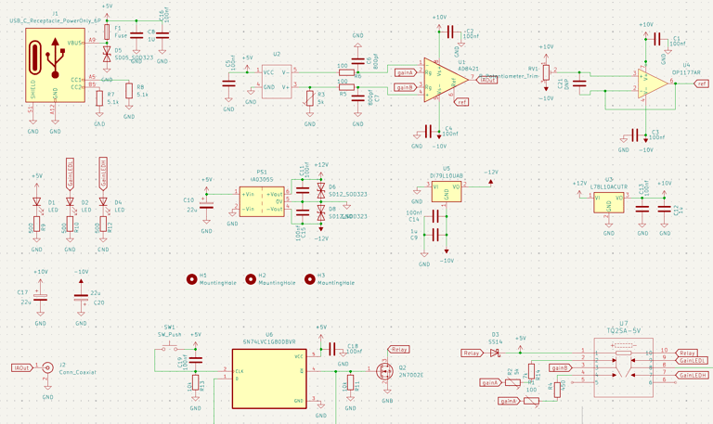The height and width of the screenshot is (424, 713).
Task: Select the D4 LED symbol
Action: tap(103, 201)
